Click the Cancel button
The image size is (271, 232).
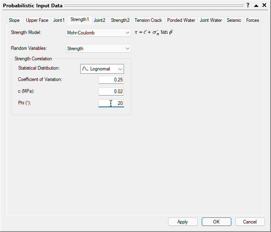click(x=250, y=221)
